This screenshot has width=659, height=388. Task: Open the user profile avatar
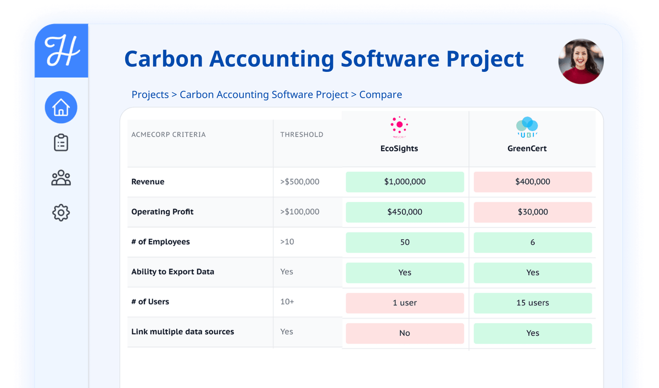click(x=580, y=61)
